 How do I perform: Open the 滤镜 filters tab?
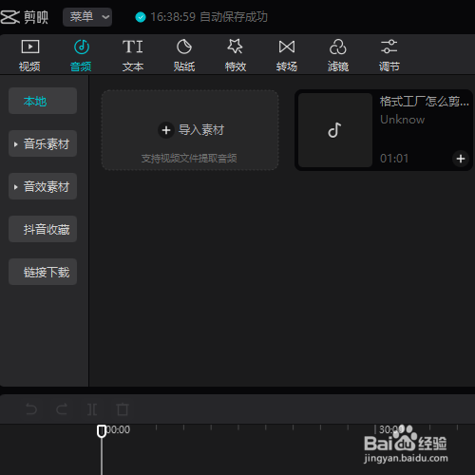[338, 55]
